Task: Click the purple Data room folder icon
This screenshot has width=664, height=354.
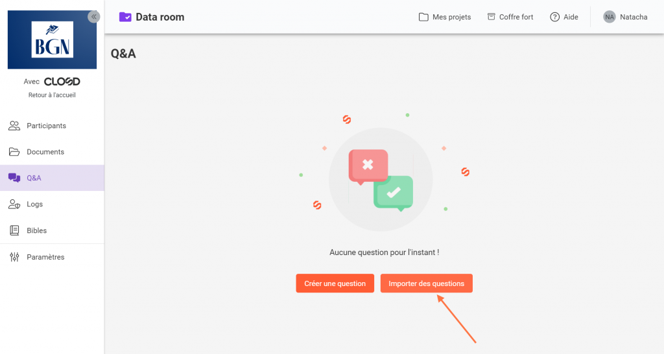Action: (x=125, y=17)
